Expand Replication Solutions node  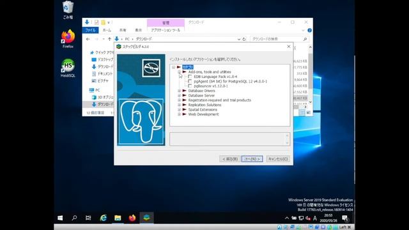(179, 105)
